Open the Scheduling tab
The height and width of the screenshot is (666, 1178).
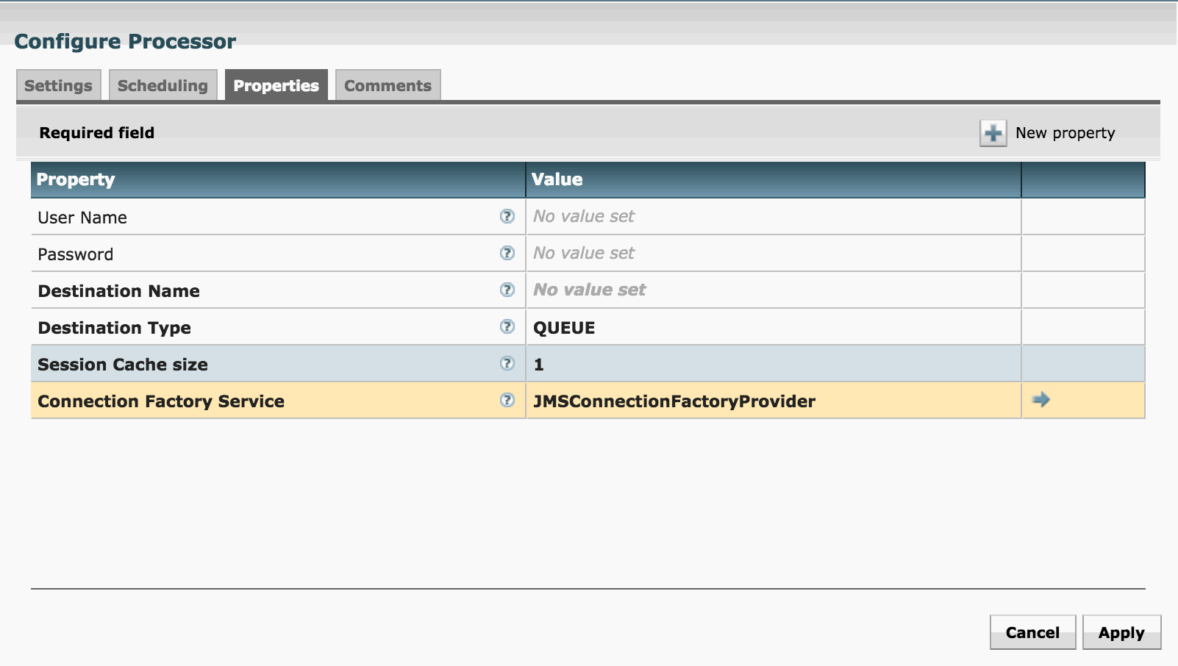163,85
